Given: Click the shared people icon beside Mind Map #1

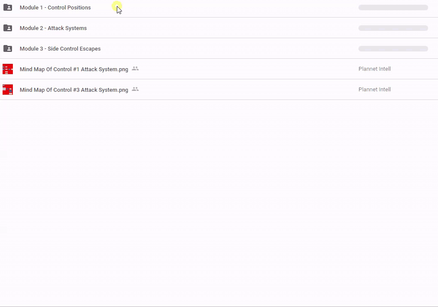Looking at the screenshot, I should 135,69.
